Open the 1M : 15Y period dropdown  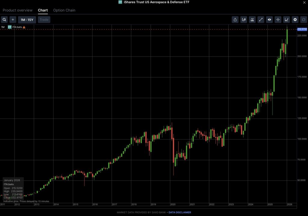coord(27,20)
